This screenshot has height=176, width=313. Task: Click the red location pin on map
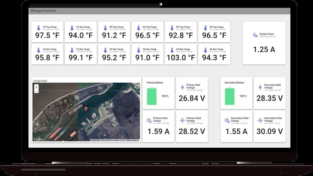pyautogui.click(x=86, y=109)
